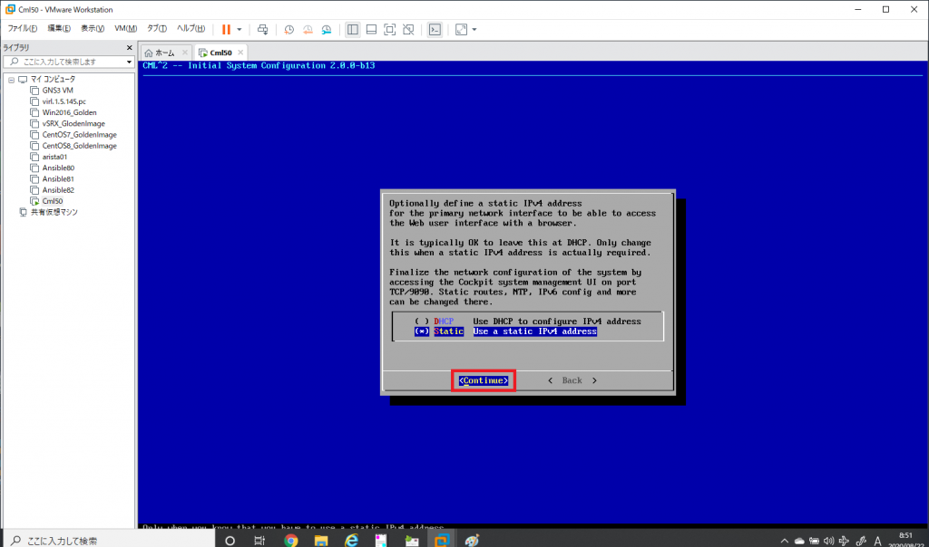Take a snapshot of this virtual machine
The height and width of the screenshot is (547, 929).
pos(289,29)
